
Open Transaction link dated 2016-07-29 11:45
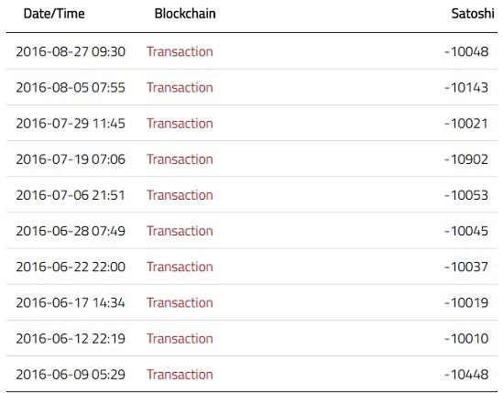[x=180, y=124]
